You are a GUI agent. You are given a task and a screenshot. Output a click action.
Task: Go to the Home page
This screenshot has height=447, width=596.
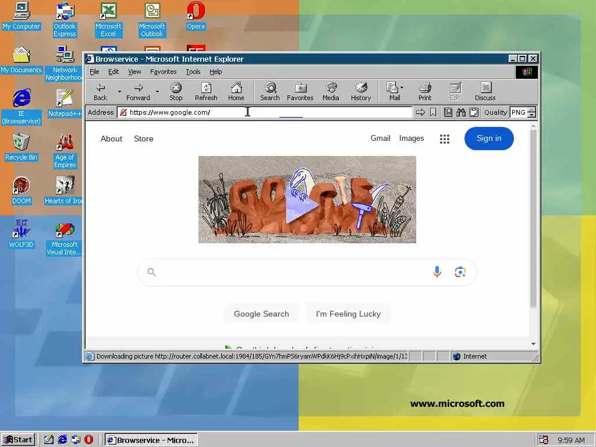tap(236, 92)
